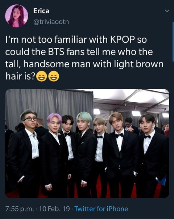Click the 7:55 p.m. timestamp
Screen dimensions: 174x219
click(x=20, y=209)
